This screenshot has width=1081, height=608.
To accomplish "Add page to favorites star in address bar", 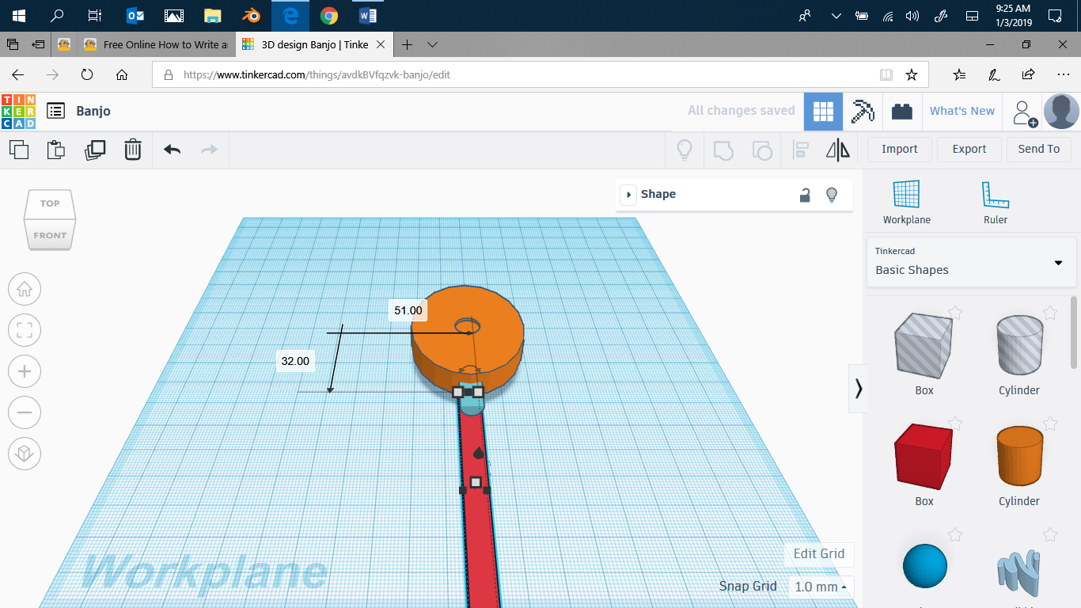I will [912, 74].
